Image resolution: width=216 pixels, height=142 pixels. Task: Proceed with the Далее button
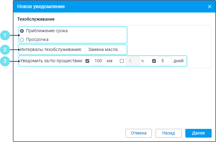198,133
